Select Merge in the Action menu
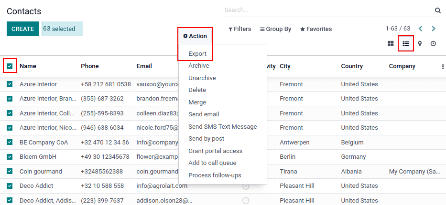The height and width of the screenshot is (205, 446). point(197,102)
